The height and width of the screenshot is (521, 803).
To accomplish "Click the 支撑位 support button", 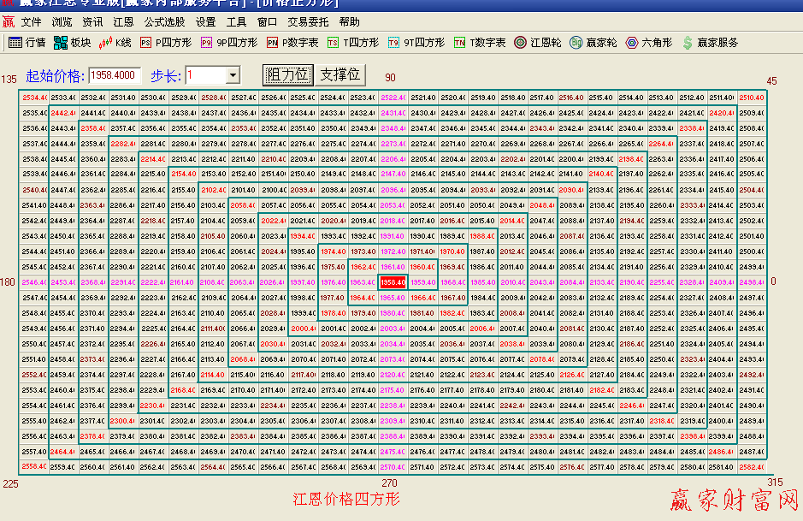I will click(x=340, y=75).
